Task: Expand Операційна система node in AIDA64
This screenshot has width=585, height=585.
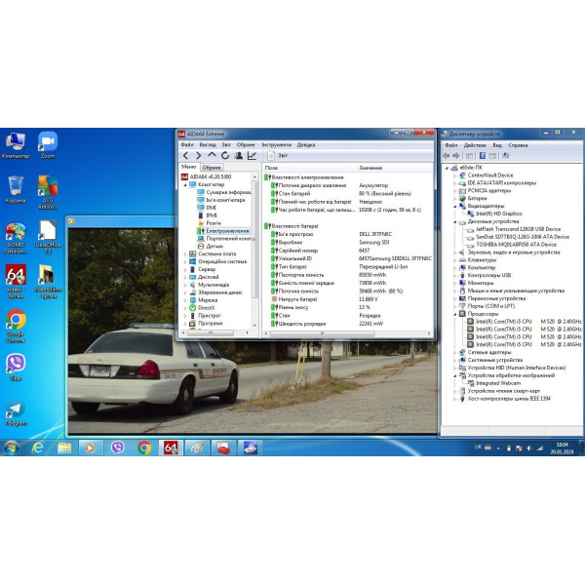Action: pos(185,261)
